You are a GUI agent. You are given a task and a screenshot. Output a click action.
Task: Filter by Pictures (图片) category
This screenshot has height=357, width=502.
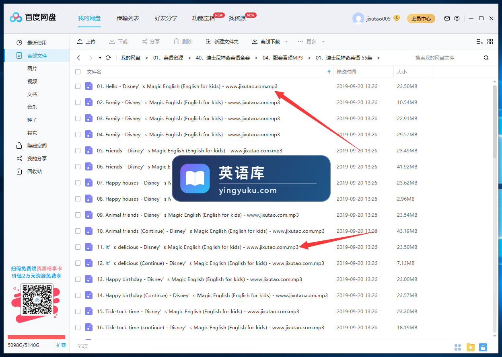coord(32,68)
